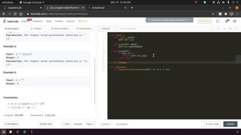
Task: Click the Pick One button
Action: click(46, 124)
